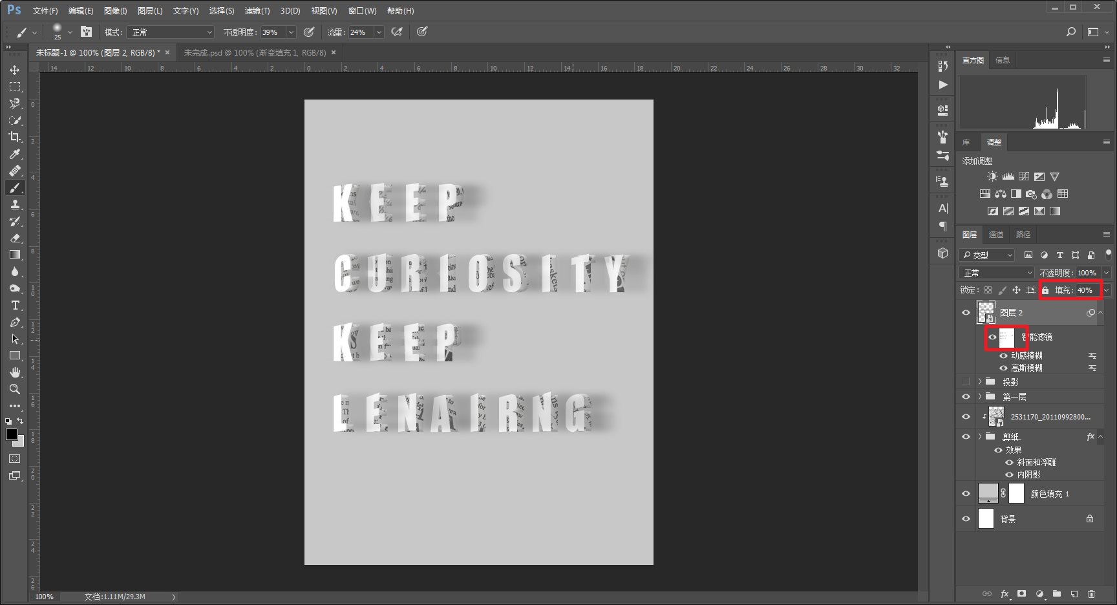Open the 窗口(W) menu
This screenshot has height=605, width=1117.
(x=362, y=11)
